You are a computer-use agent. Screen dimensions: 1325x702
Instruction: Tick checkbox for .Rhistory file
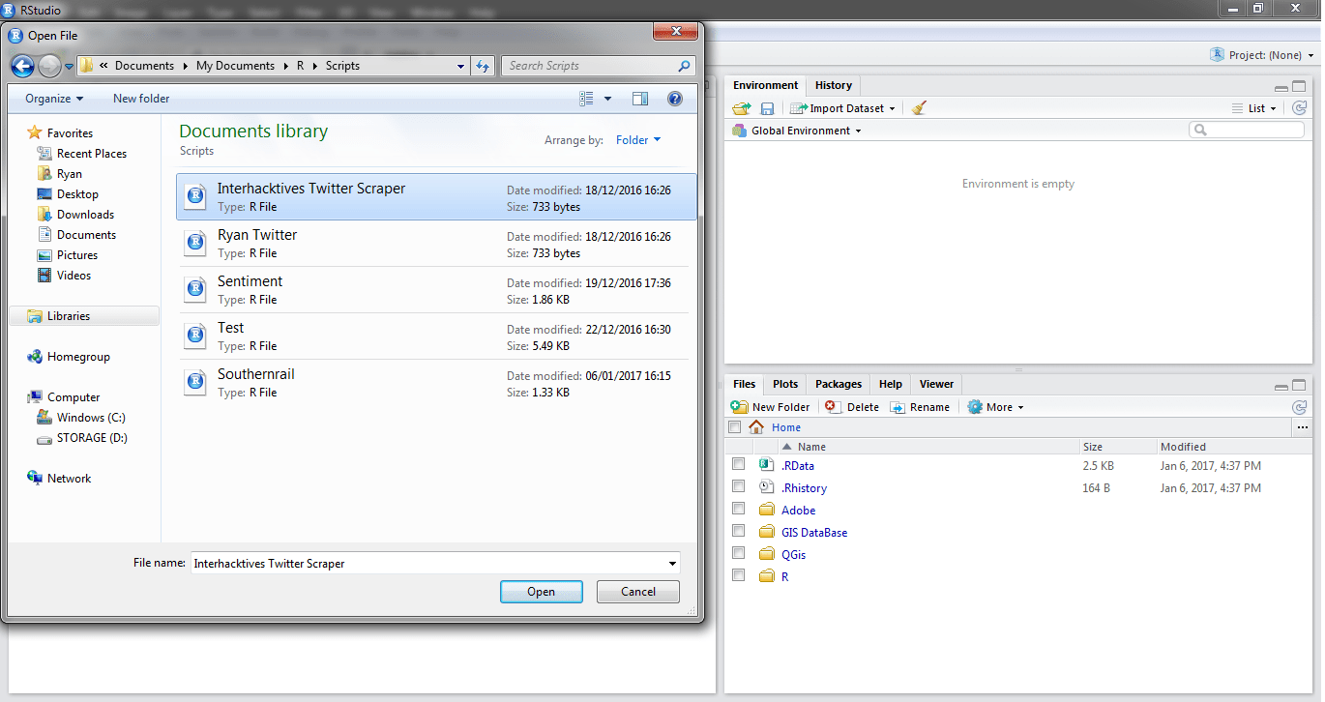point(739,486)
